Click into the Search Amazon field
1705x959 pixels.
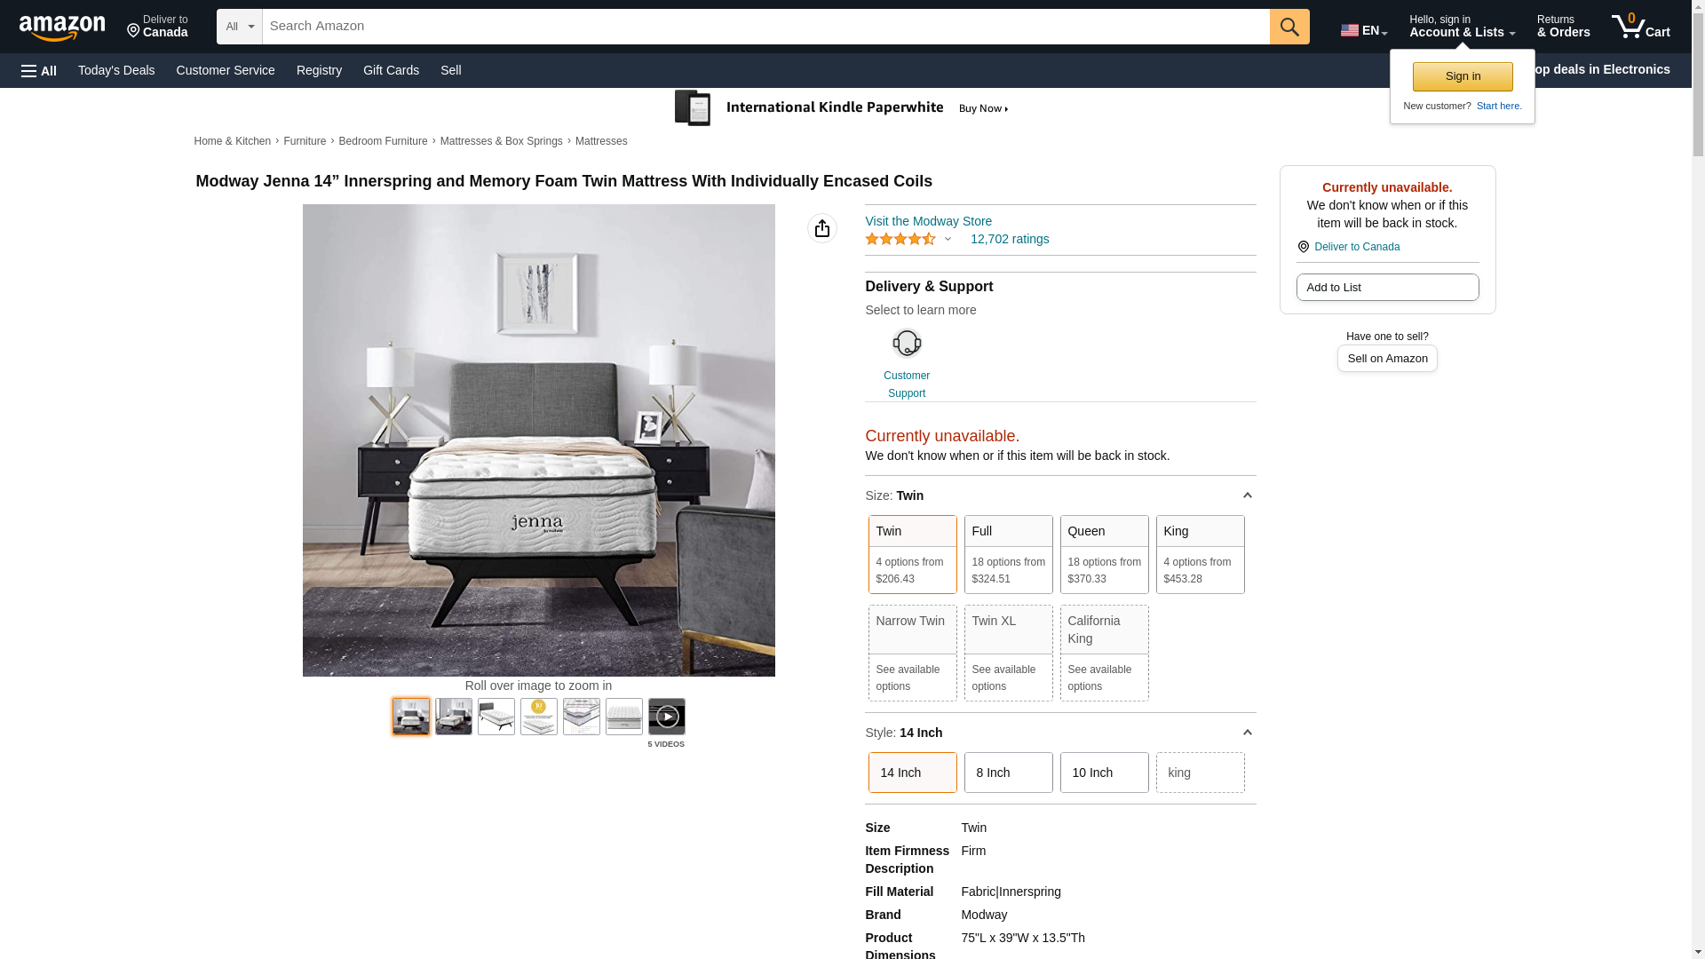[765, 27]
